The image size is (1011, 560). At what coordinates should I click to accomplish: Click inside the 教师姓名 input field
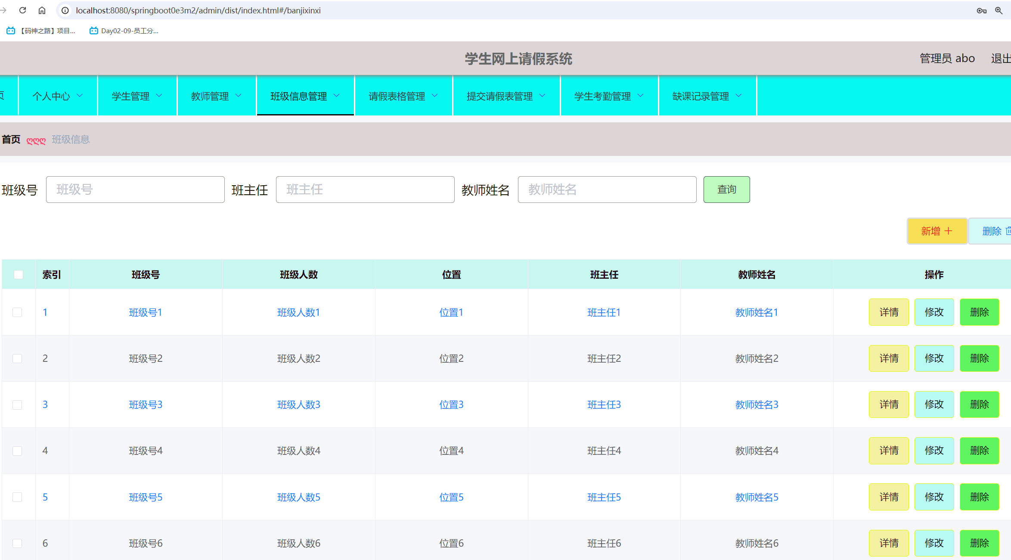(x=607, y=190)
